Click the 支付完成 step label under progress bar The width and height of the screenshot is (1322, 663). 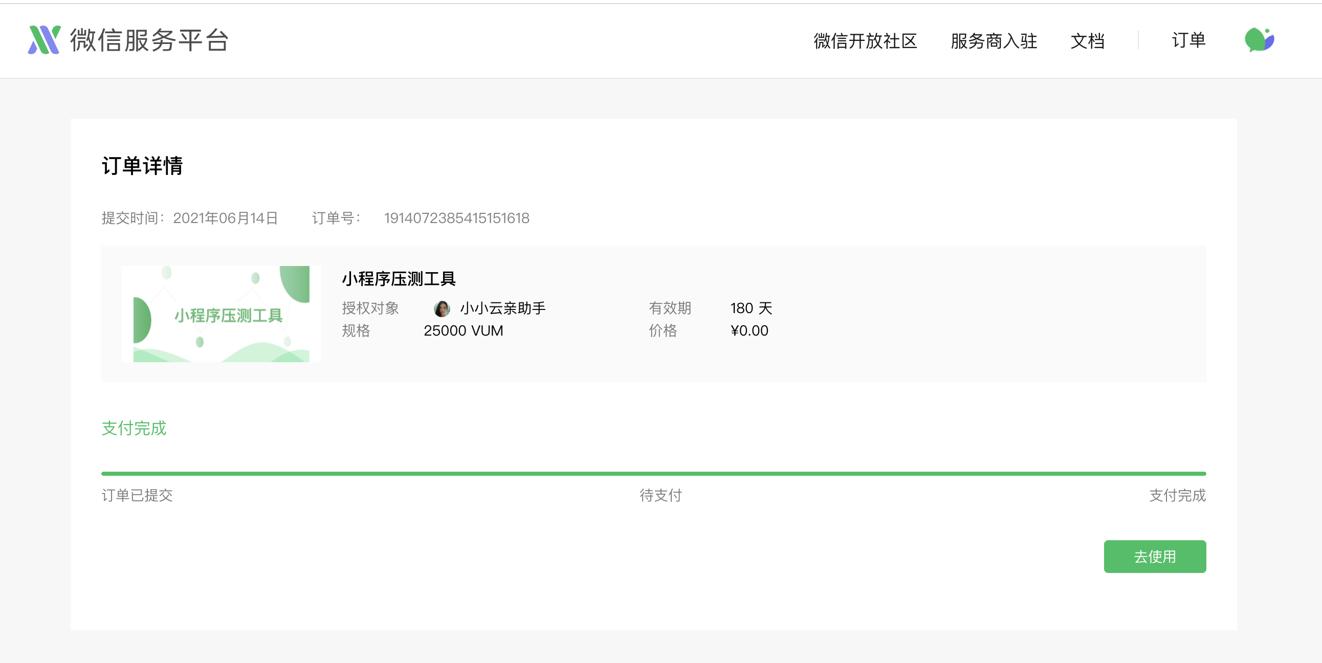(1177, 495)
